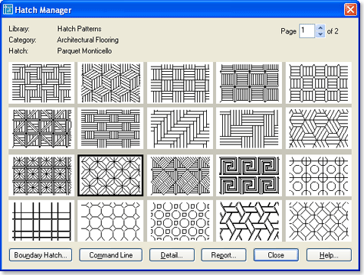Pick the rotated striped squares hatch, third row

(x=180, y=176)
